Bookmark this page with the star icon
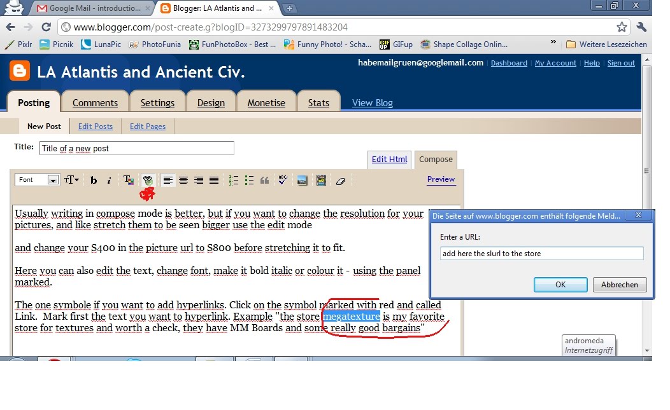This screenshot has height=410, width=670. [x=622, y=27]
